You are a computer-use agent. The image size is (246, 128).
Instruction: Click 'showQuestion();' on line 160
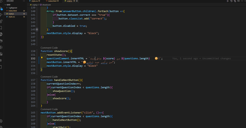(64, 91)
